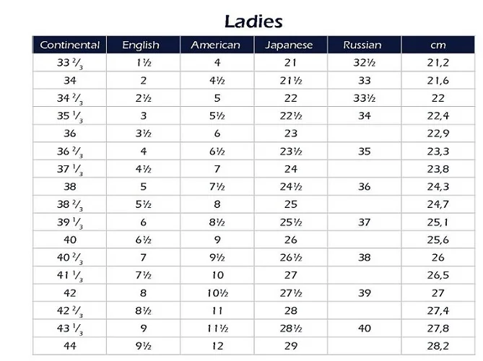
Task: Click the American size 12 cell
Action: pyautogui.click(x=215, y=346)
